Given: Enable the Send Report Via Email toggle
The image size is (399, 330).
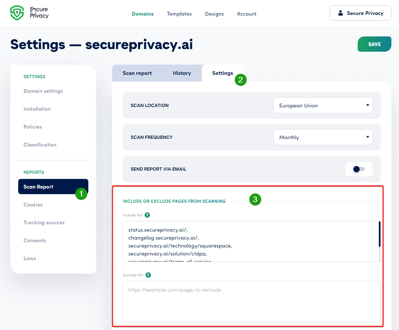Looking at the screenshot, I should 359,169.
